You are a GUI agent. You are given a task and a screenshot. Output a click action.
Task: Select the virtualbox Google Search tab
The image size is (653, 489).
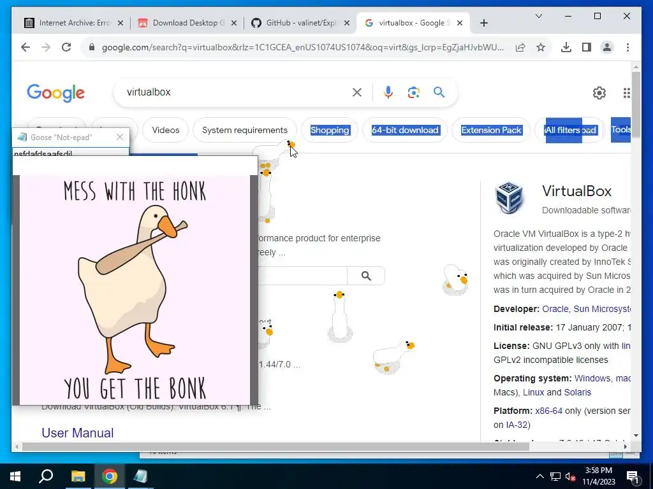[414, 23]
